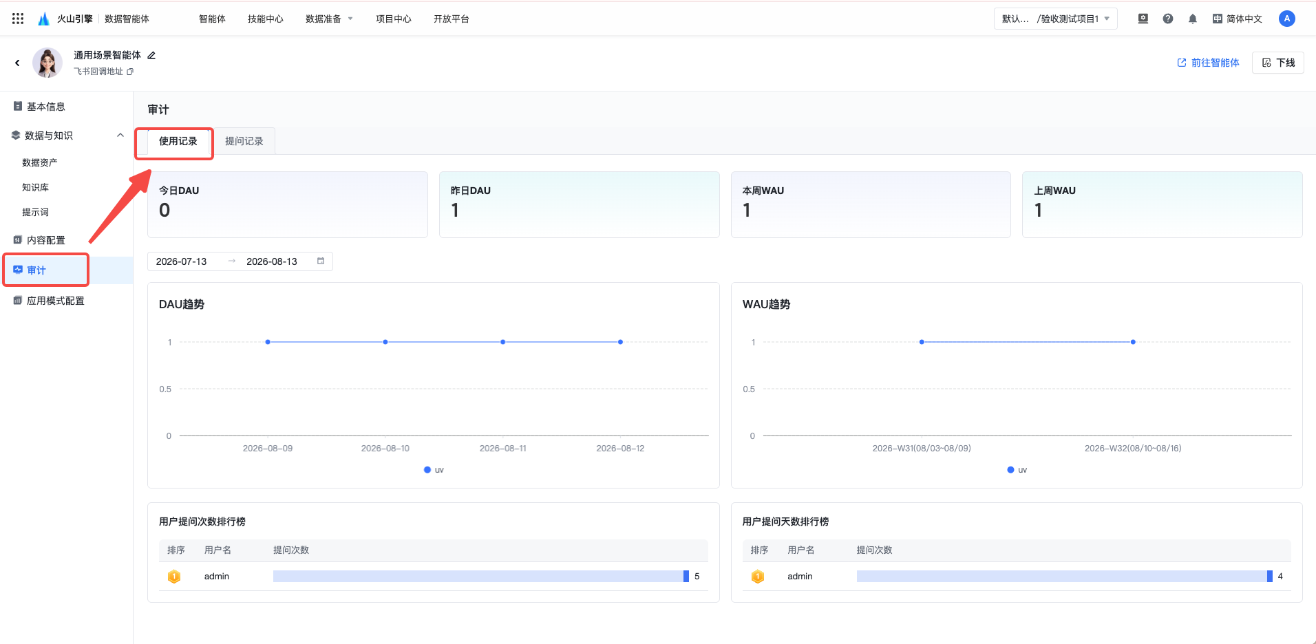Click the 火山引擎 logo

pyautogui.click(x=65, y=19)
